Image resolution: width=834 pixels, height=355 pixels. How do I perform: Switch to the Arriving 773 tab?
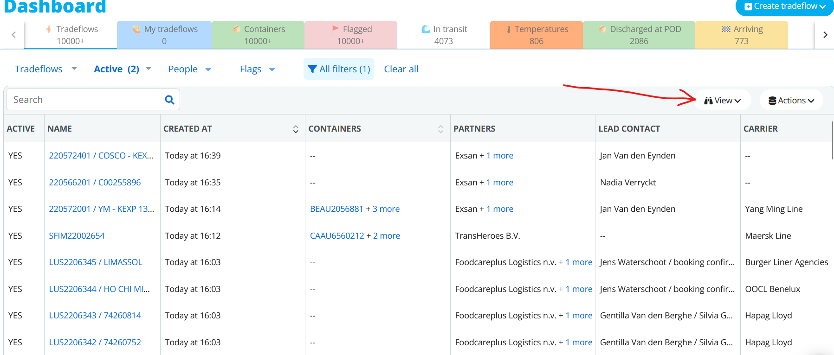pos(742,35)
